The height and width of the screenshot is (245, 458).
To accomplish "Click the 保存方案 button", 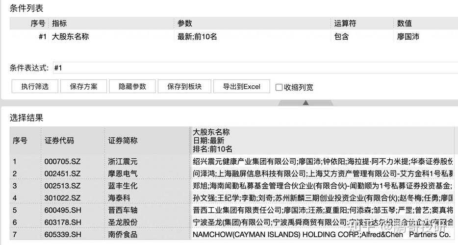I will (83, 86).
